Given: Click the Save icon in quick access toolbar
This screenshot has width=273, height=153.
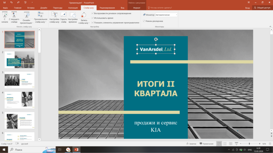Looking at the screenshot, I should pyautogui.click(x=4, y=2).
